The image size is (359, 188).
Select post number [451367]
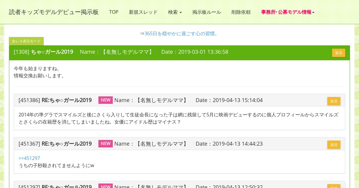[29, 144]
